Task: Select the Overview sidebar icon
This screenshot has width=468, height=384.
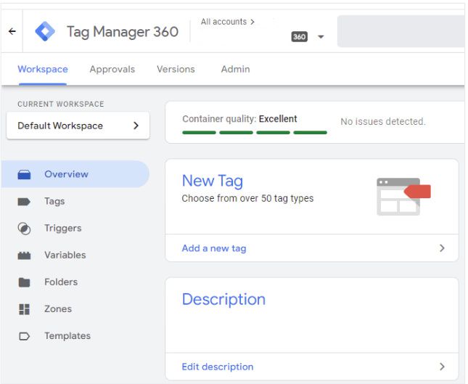Action: [x=24, y=175]
